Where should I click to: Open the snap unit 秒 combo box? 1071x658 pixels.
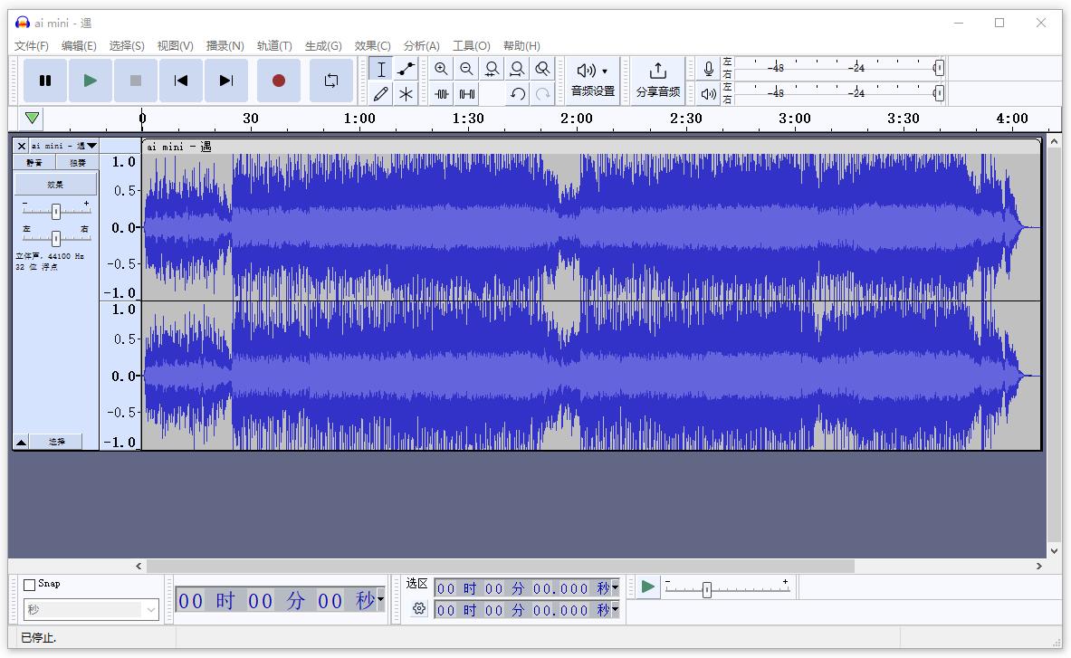(x=91, y=610)
